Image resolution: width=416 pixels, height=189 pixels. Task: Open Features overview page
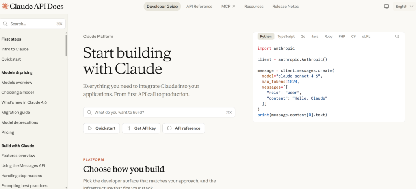[18, 156]
